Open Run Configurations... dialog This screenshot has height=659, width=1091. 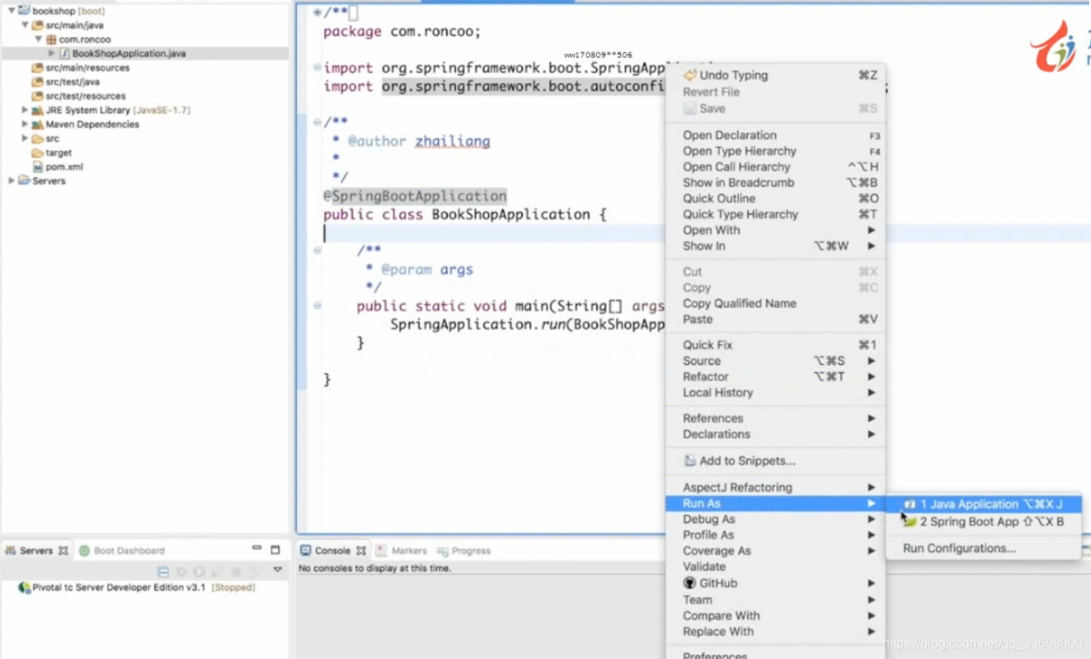coord(984,548)
